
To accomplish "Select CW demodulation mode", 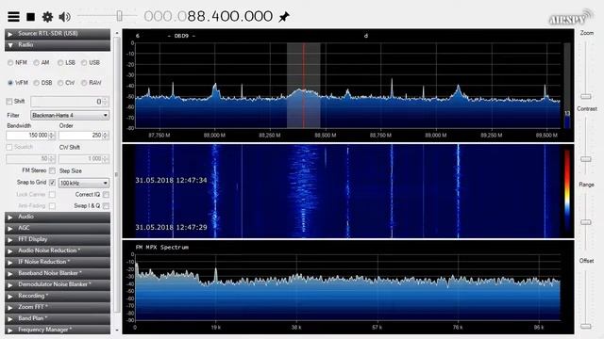I will tap(60, 83).
